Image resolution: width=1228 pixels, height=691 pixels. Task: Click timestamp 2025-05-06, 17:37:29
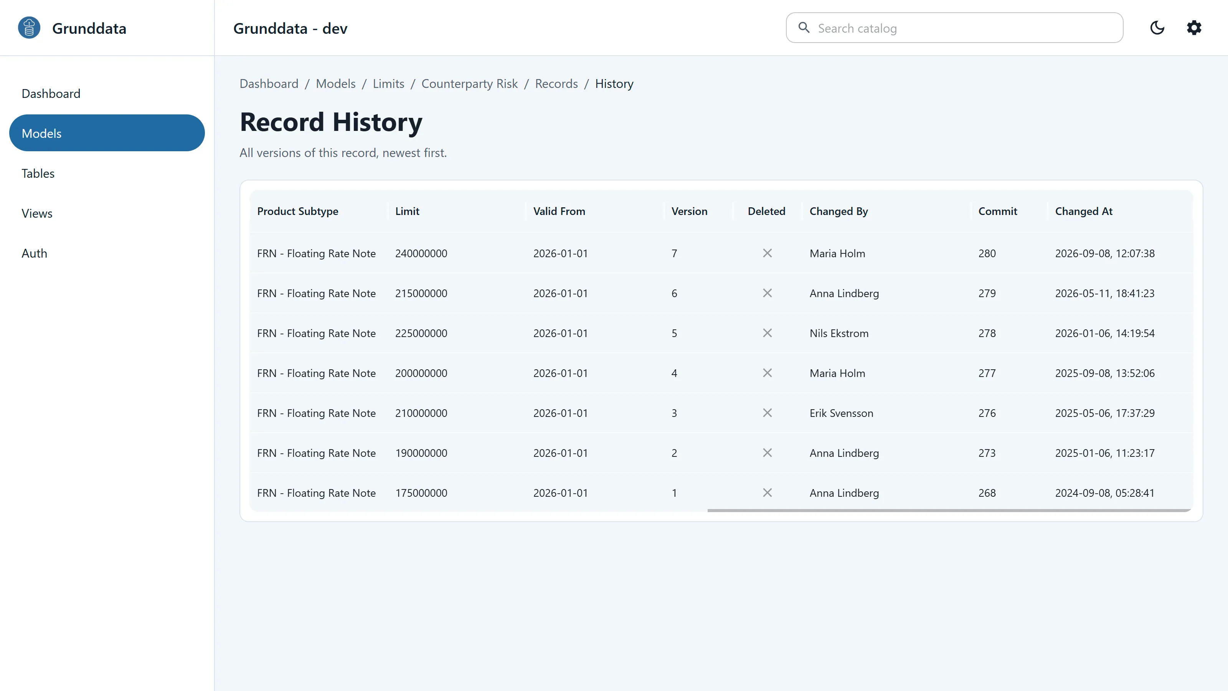tap(1104, 413)
